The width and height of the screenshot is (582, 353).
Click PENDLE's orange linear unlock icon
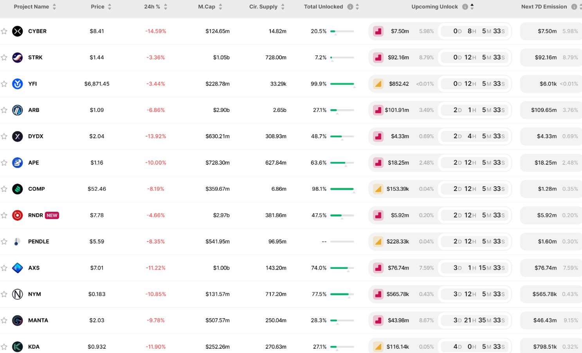(378, 241)
